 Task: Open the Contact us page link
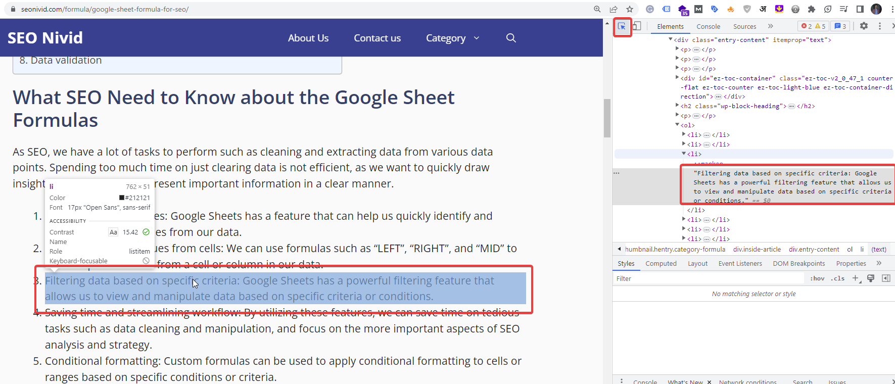(377, 38)
